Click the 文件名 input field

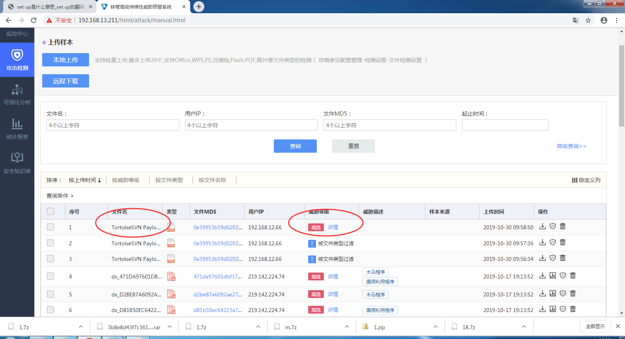[113, 125]
